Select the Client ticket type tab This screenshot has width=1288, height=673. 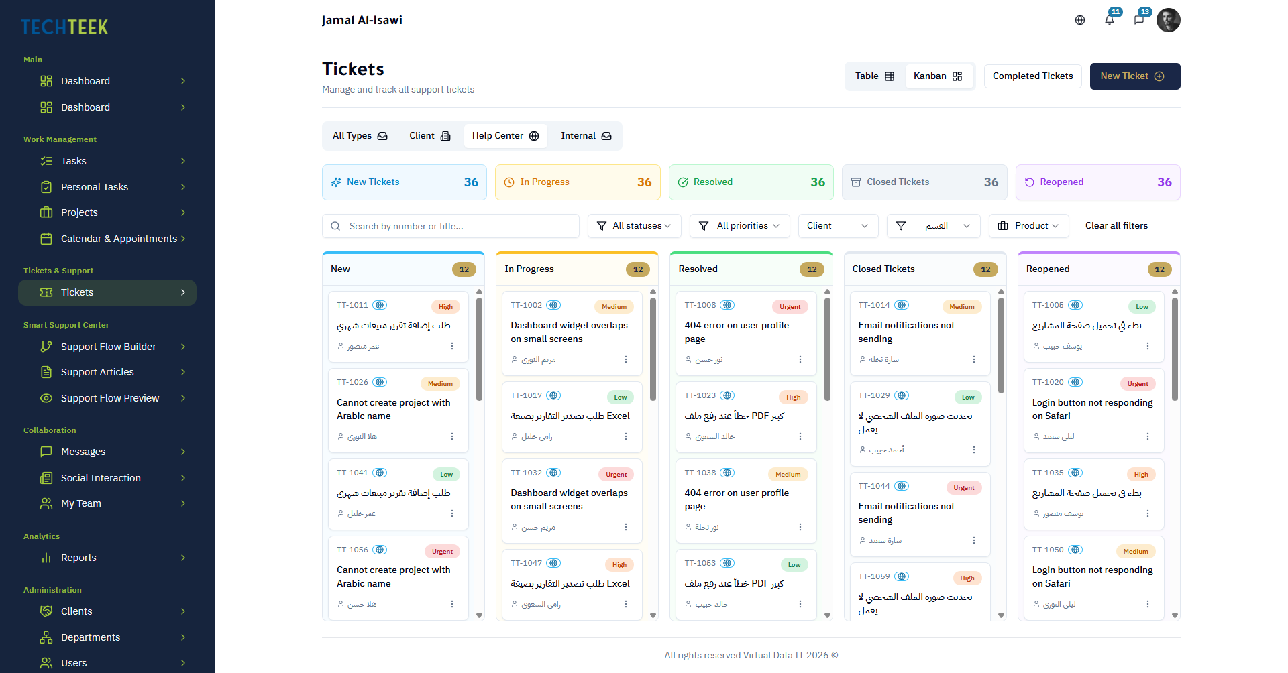coord(430,136)
